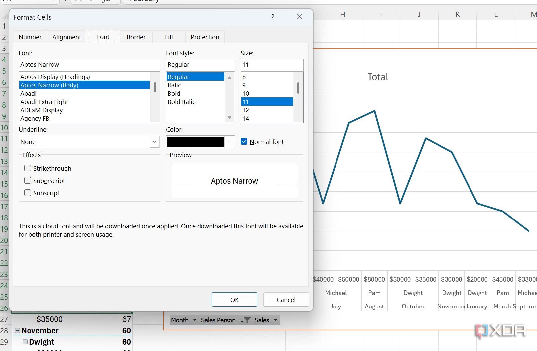Collapse the Dwight group under November
Viewport: 537px width, 351px height.
tap(25, 342)
